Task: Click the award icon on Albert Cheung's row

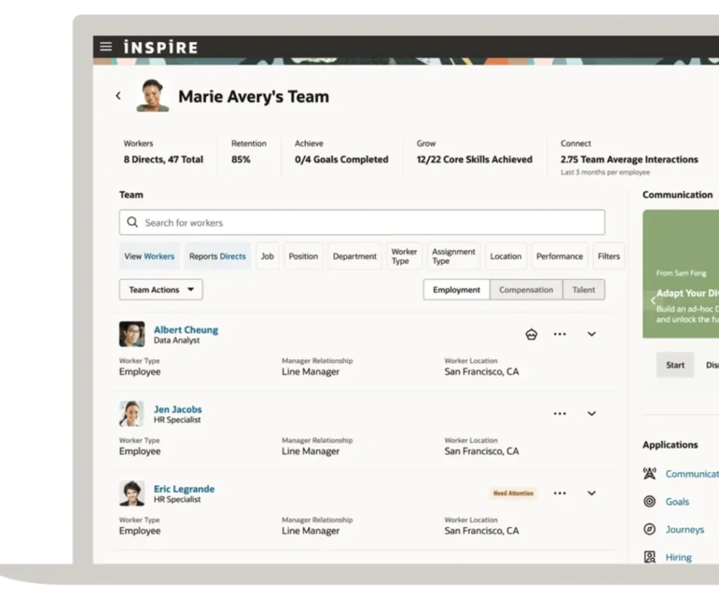Action: pyautogui.click(x=532, y=334)
